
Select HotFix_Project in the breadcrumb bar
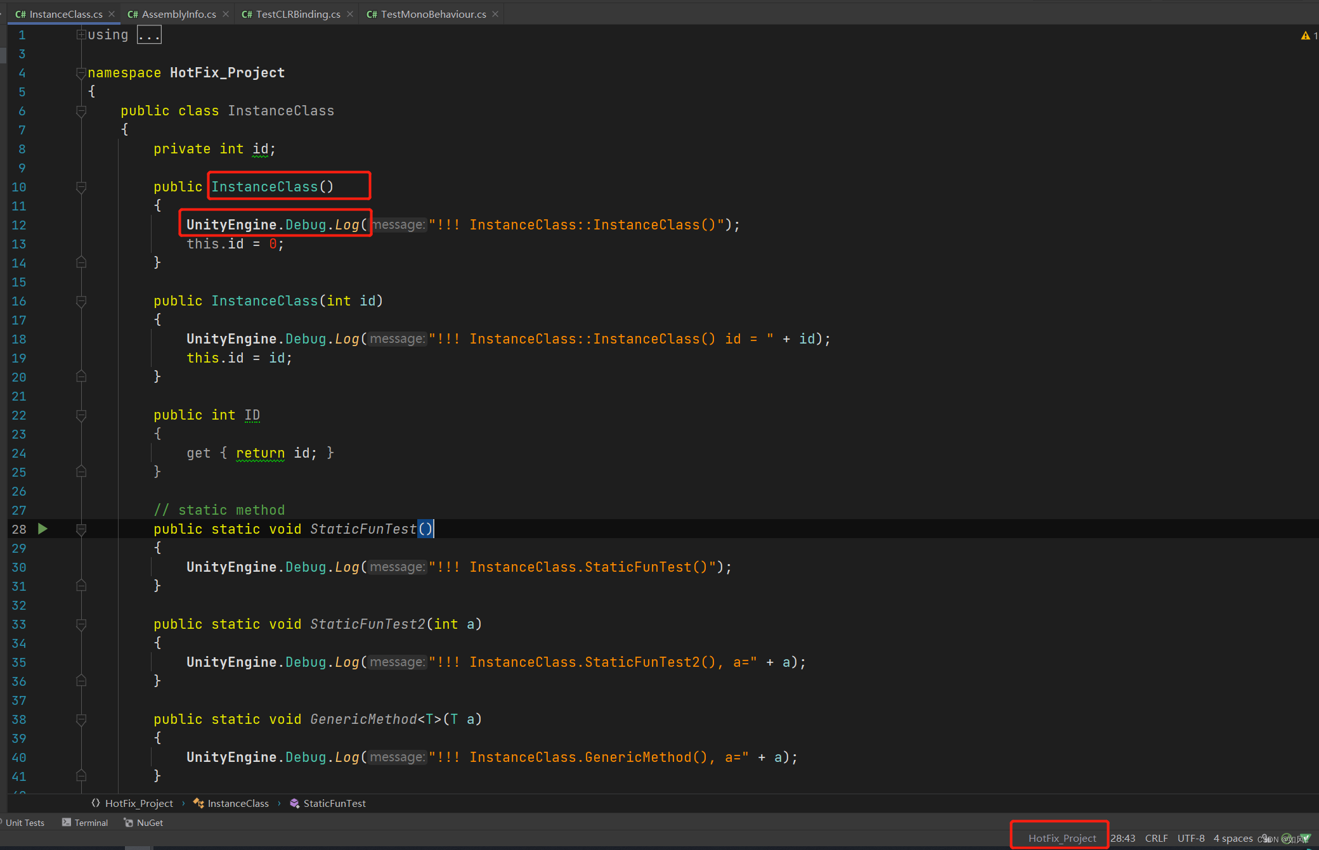click(x=133, y=803)
